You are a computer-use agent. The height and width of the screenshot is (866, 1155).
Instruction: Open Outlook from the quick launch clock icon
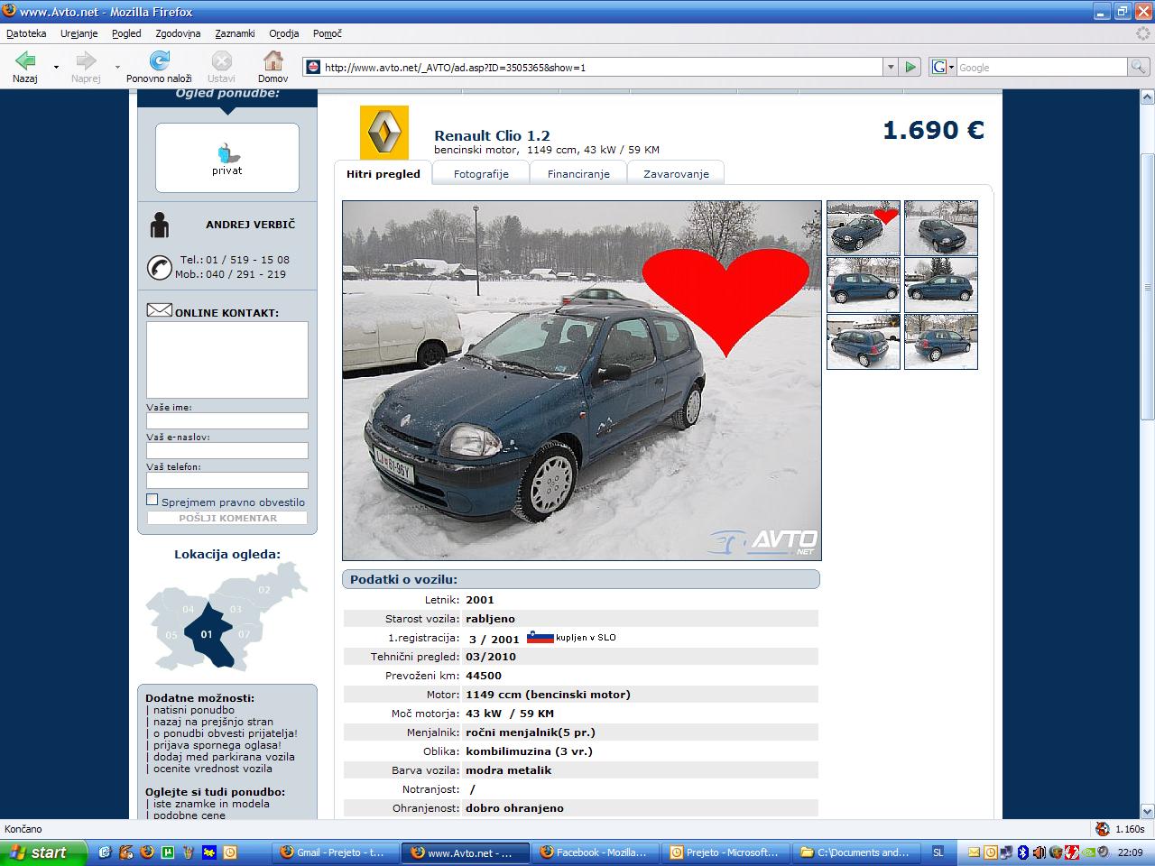tap(230, 852)
